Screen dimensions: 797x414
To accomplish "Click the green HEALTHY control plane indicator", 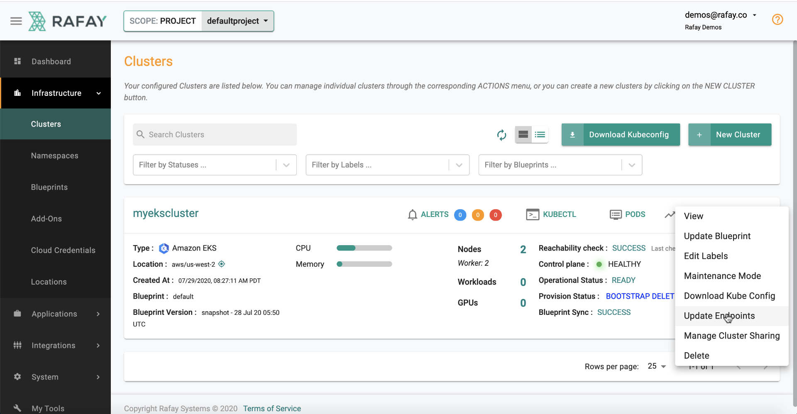I will coord(599,264).
